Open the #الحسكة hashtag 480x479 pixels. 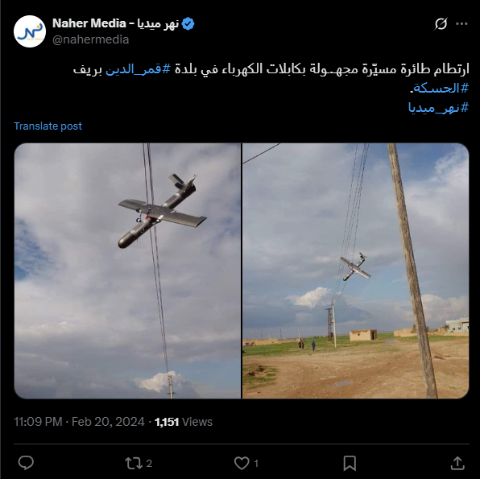440,88
